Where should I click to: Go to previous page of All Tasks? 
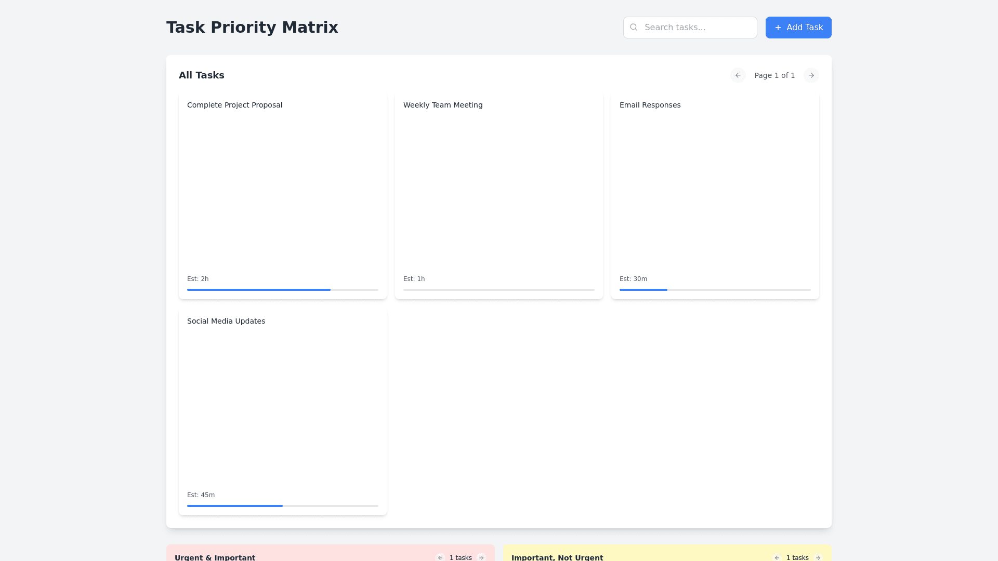tap(738, 75)
